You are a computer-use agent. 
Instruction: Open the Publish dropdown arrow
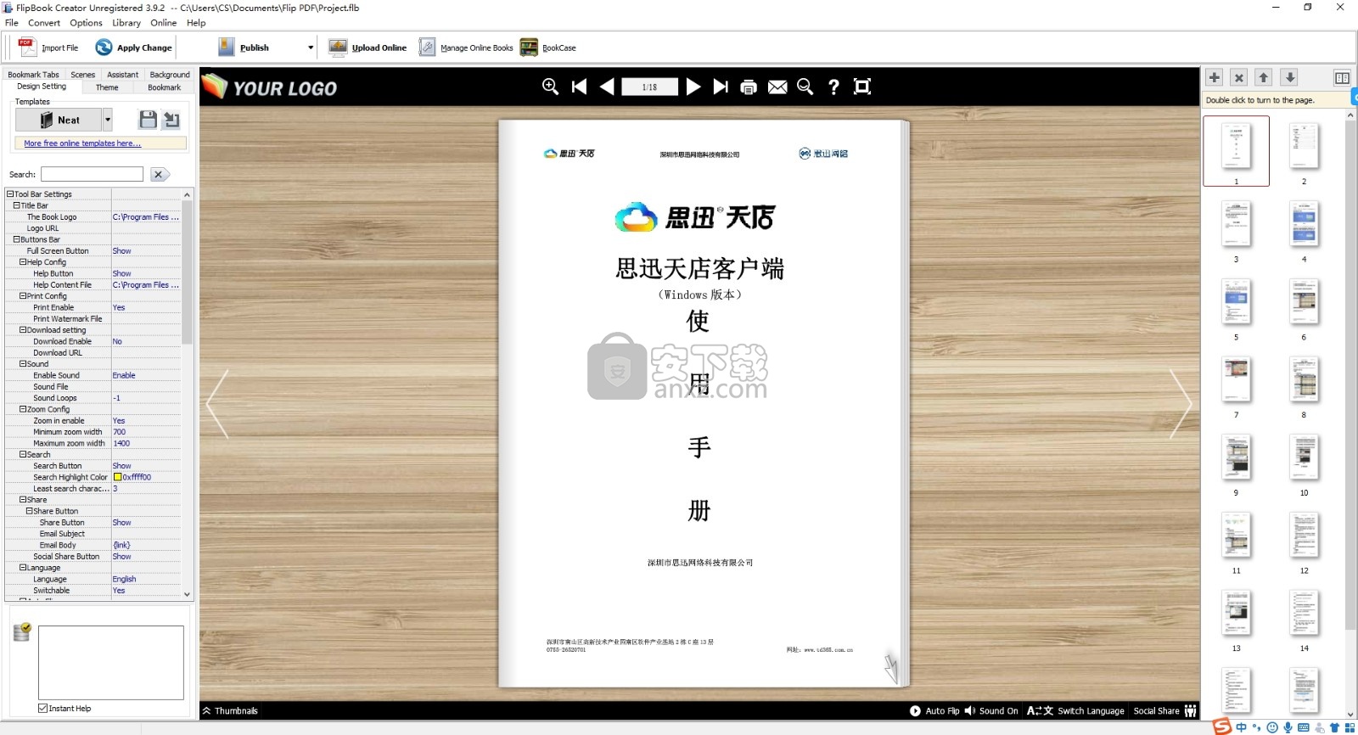click(x=311, y=48)
